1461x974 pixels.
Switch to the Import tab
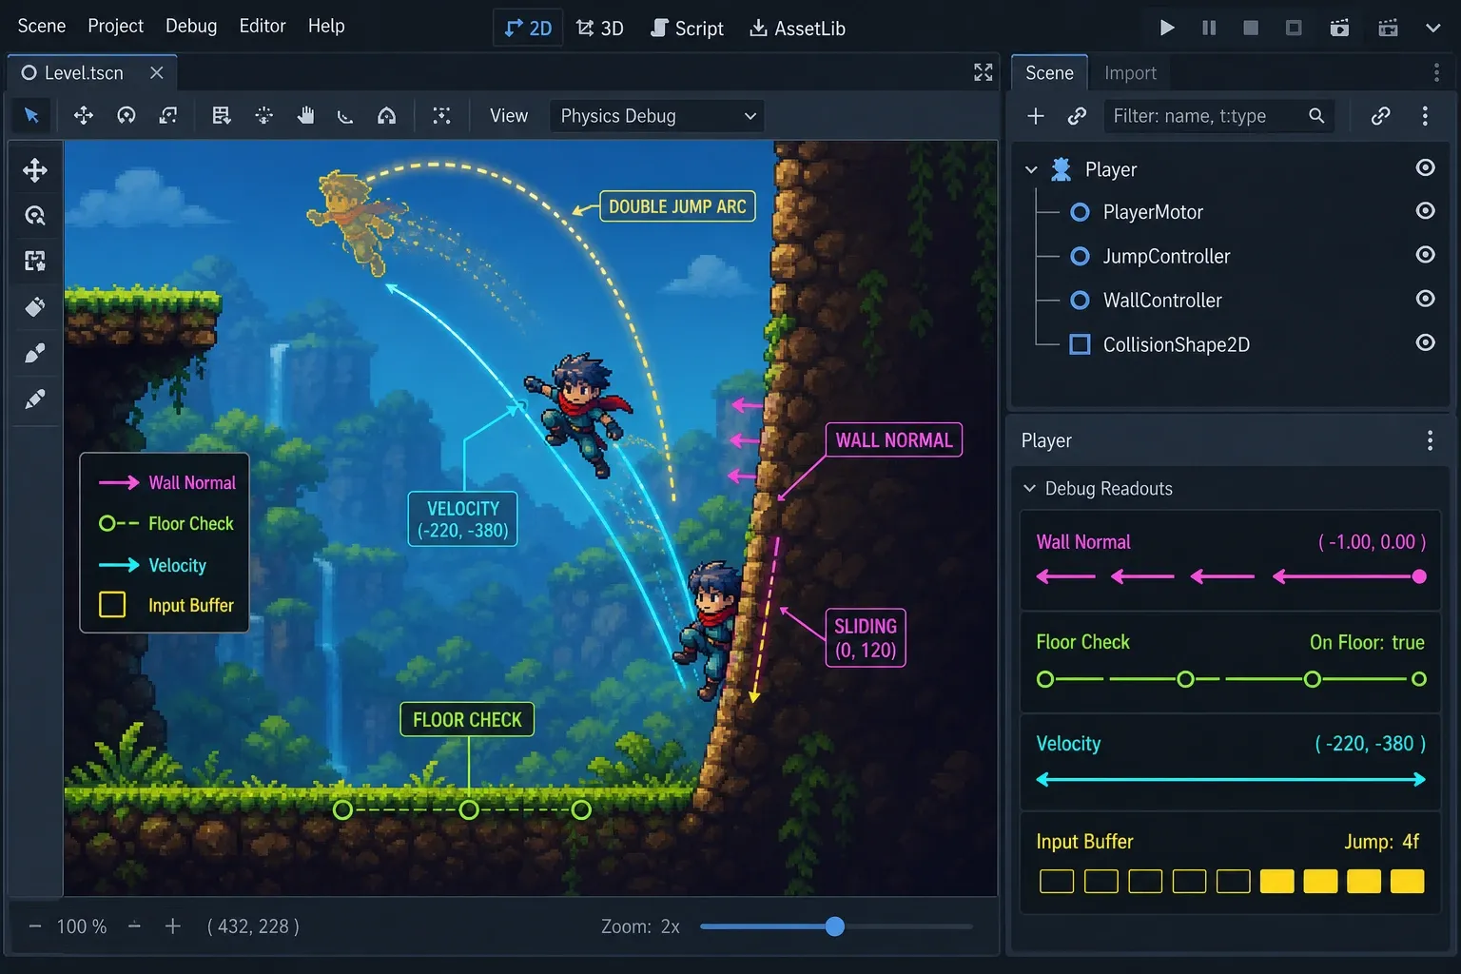[1130, 73]
